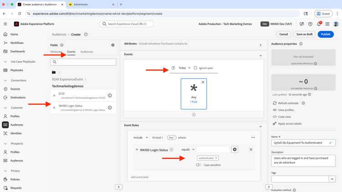This screenshot has height=192, width=342.
Task: Open the Today time dropdown
Action: point(185,68)
